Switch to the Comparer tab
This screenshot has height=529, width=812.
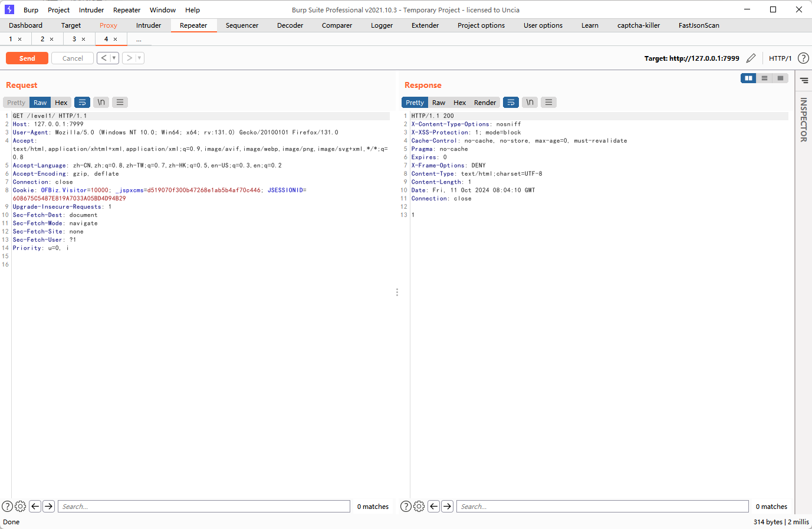(x=337, y=25)
